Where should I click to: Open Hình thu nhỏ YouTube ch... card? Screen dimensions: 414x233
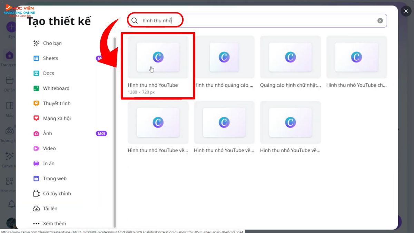pyautogui.click(x=357, y=62)
